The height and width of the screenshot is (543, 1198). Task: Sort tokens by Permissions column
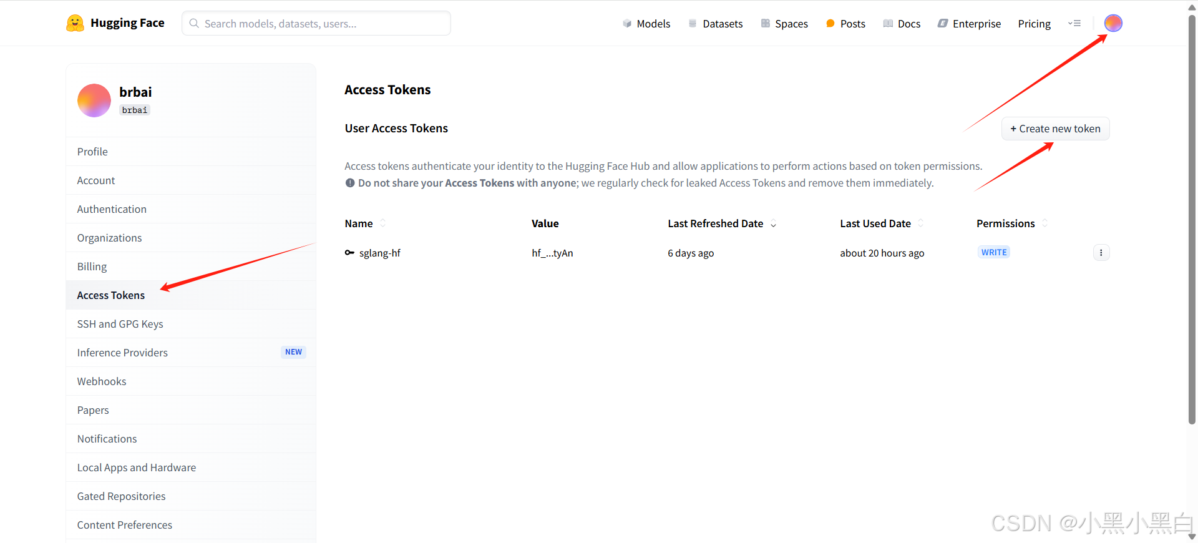click(1045, 223)
